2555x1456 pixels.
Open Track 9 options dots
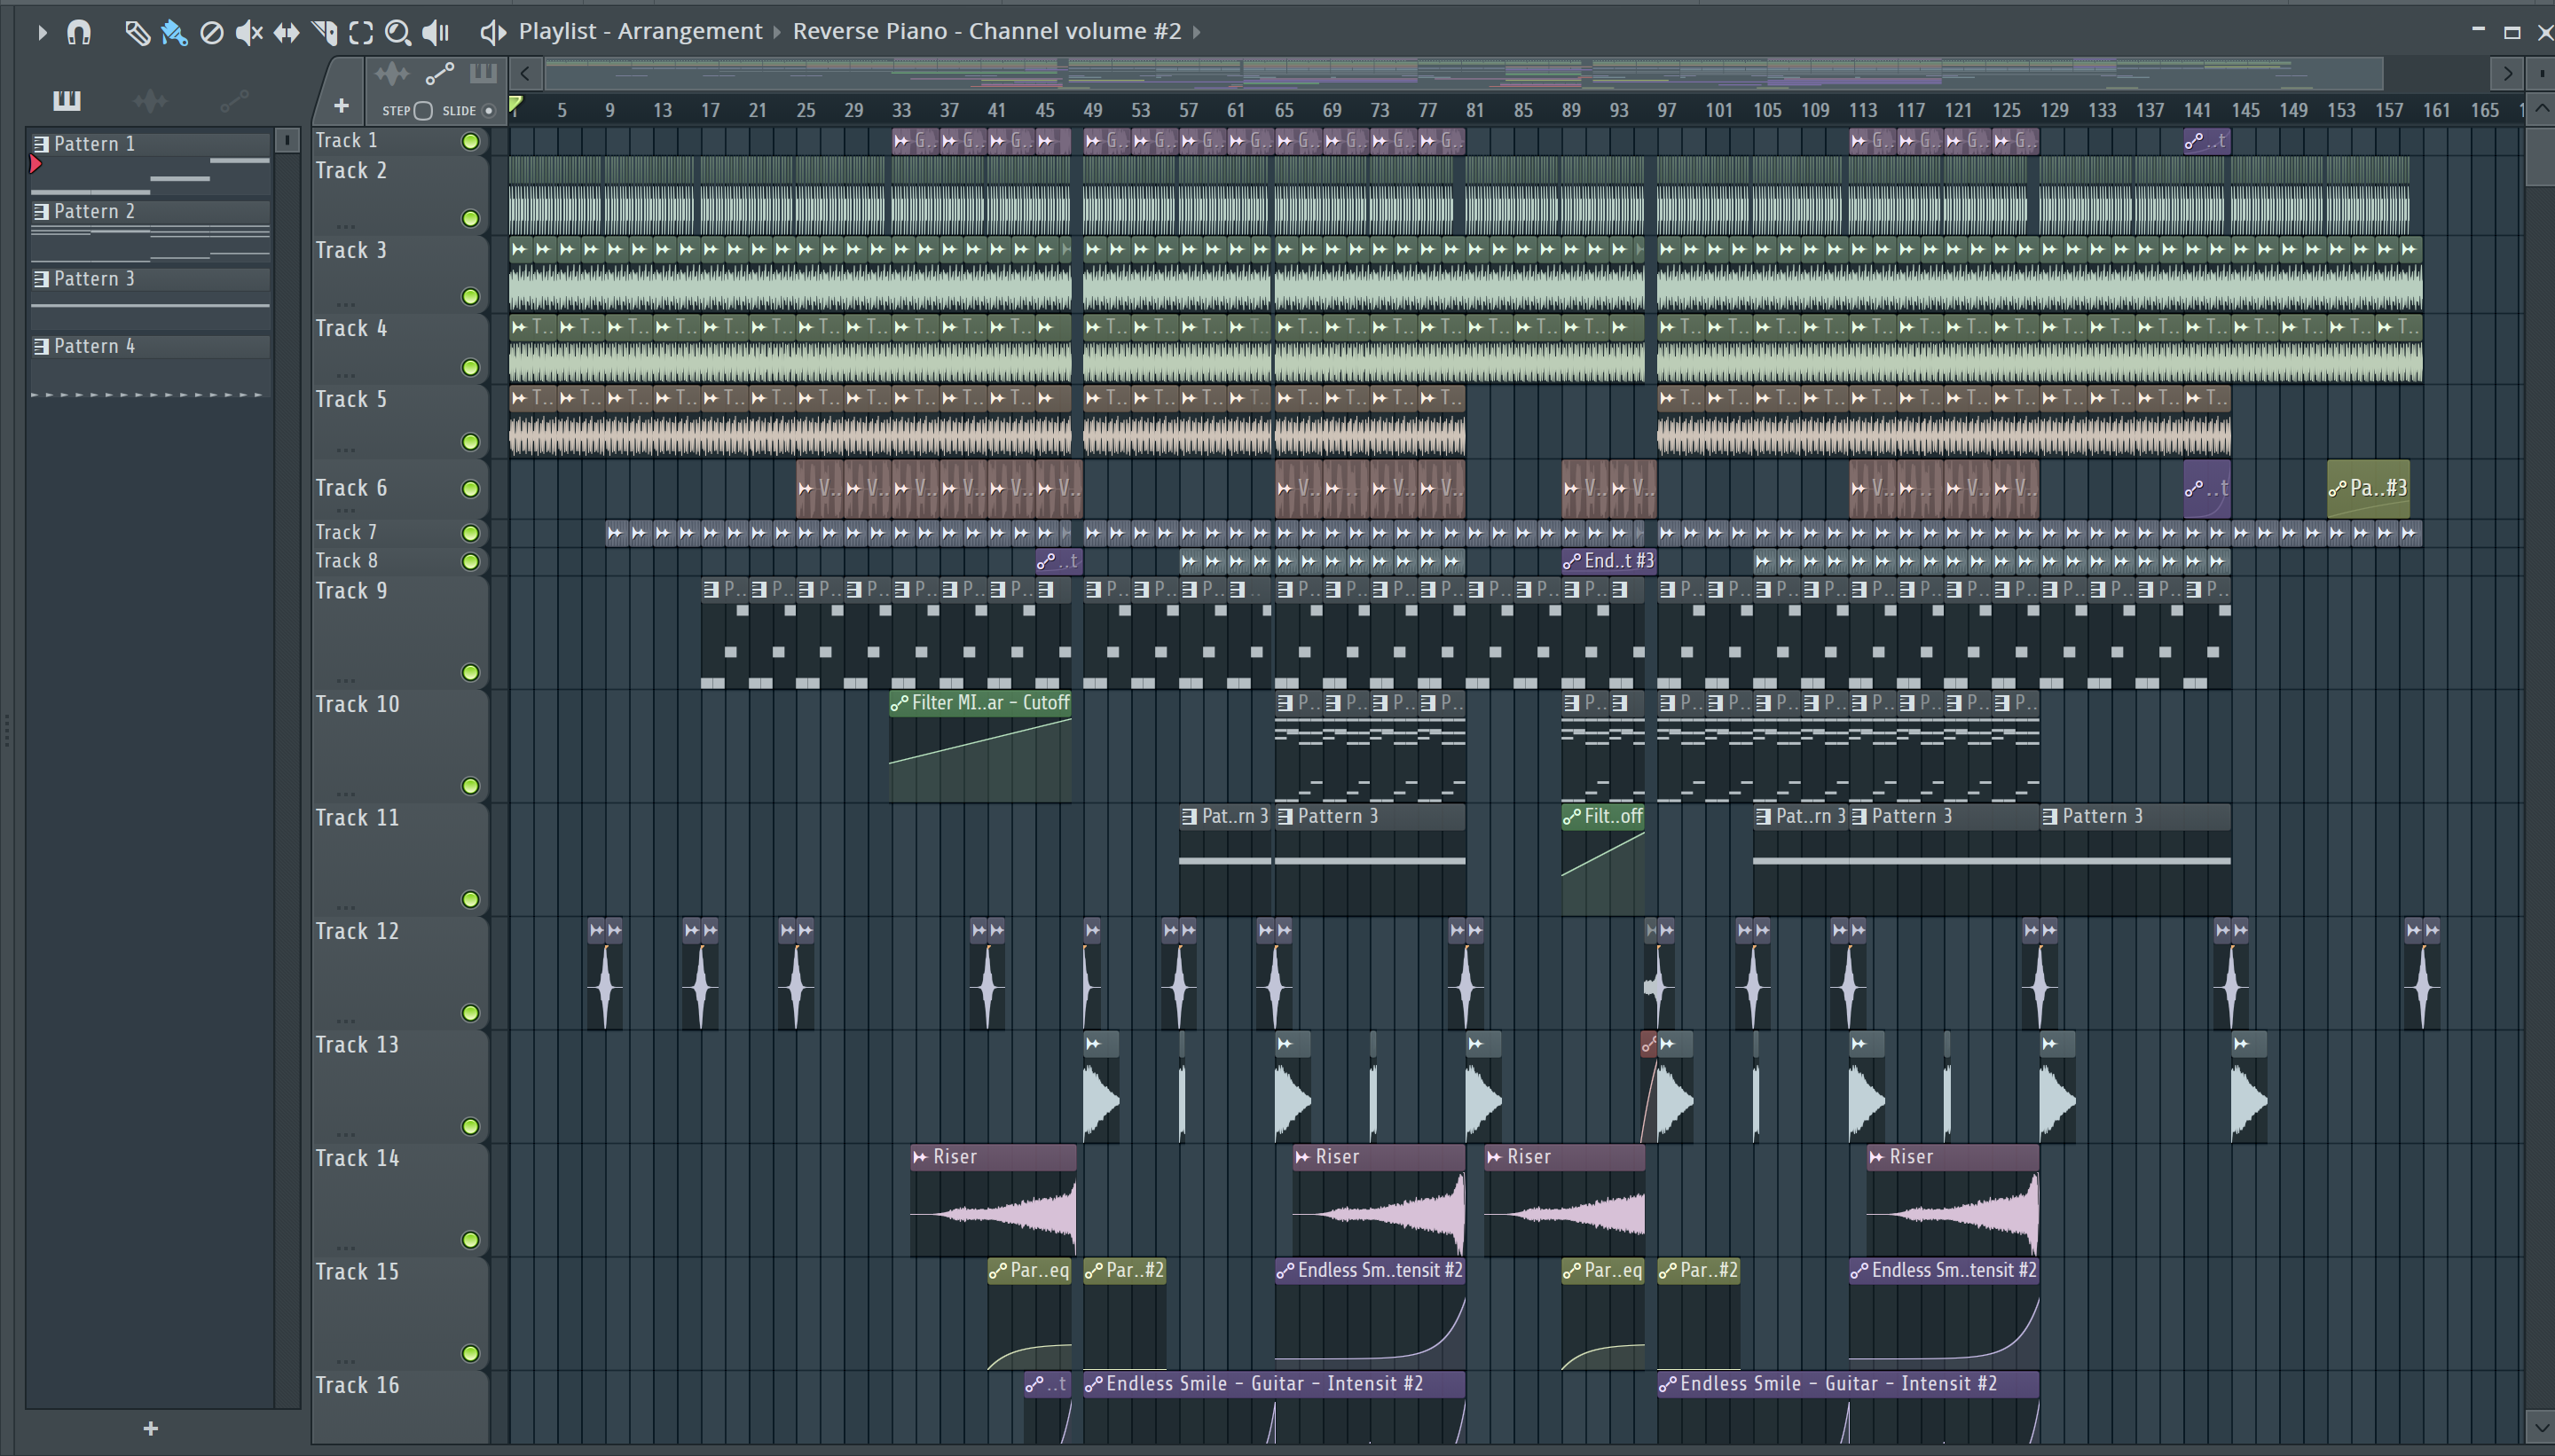(x=345, y=679)
